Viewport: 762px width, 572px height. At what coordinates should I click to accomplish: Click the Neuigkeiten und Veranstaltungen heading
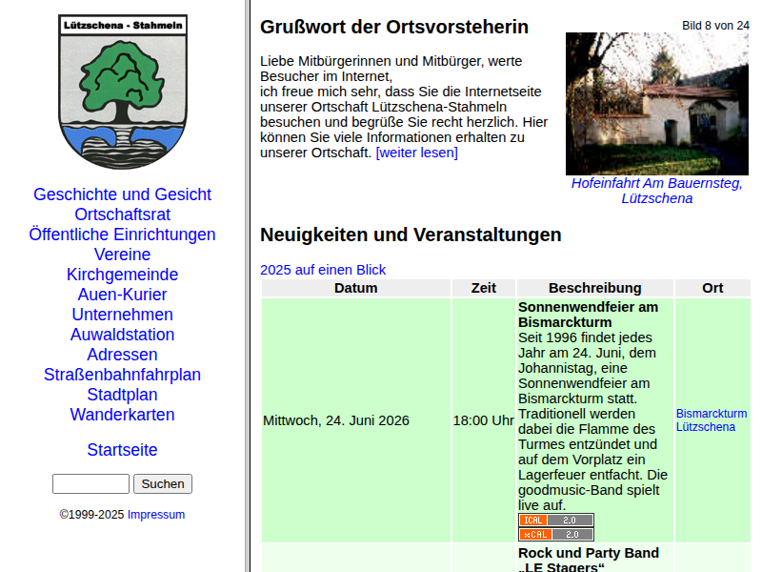pyautogui.click(x=411, y=235)
